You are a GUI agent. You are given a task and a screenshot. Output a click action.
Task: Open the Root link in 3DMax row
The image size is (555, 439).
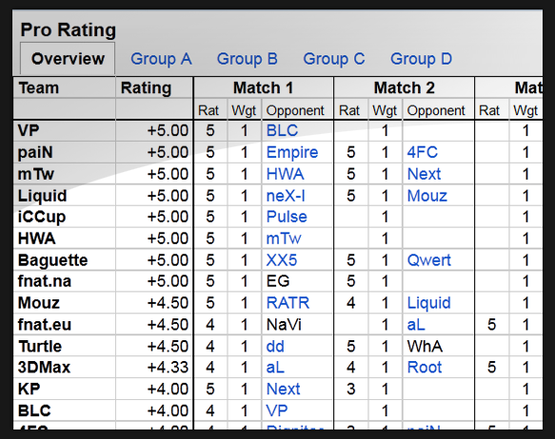(425, 368)
